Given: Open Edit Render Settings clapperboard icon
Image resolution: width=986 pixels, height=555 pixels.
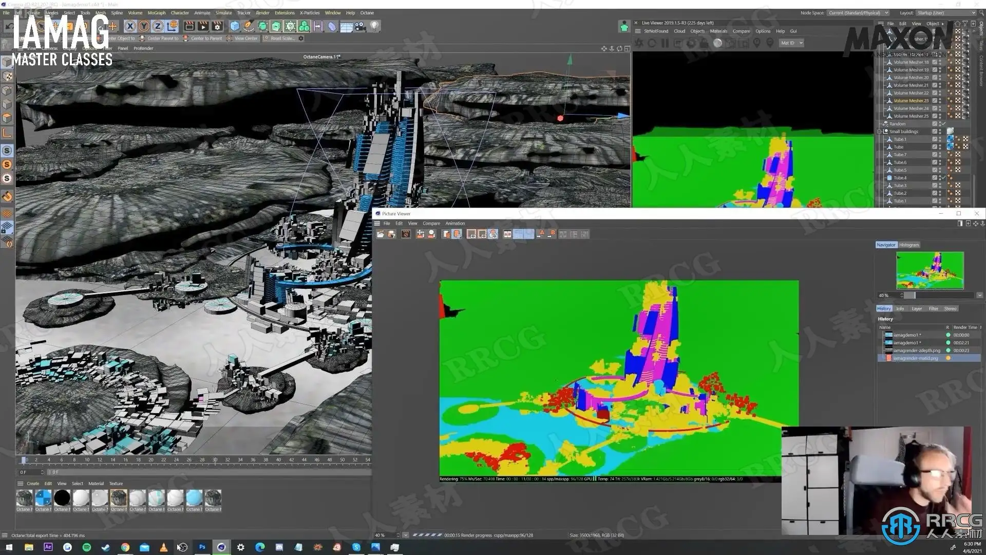Looking at the screenshot, I should click(217, 26).
